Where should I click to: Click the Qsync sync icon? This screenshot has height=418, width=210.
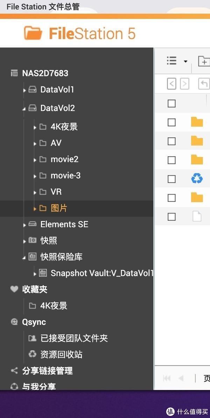point(14,322)
